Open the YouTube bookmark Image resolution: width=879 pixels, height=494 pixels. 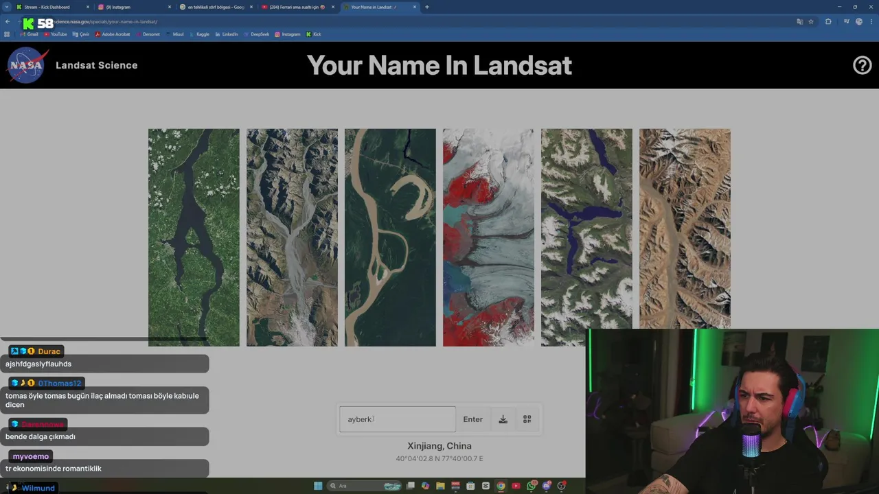pyautogui.click(x=55, y=34)
